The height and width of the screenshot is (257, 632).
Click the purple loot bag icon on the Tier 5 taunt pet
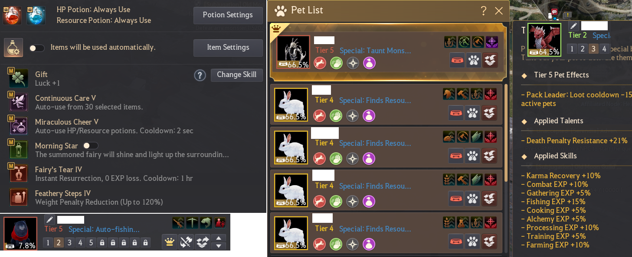coord(369,63)
